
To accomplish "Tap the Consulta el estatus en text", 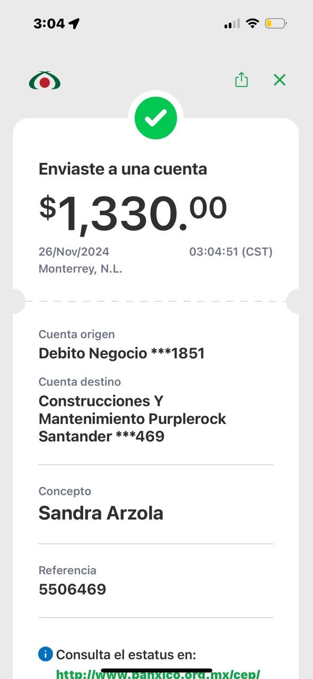I will [x=126, y=655].
